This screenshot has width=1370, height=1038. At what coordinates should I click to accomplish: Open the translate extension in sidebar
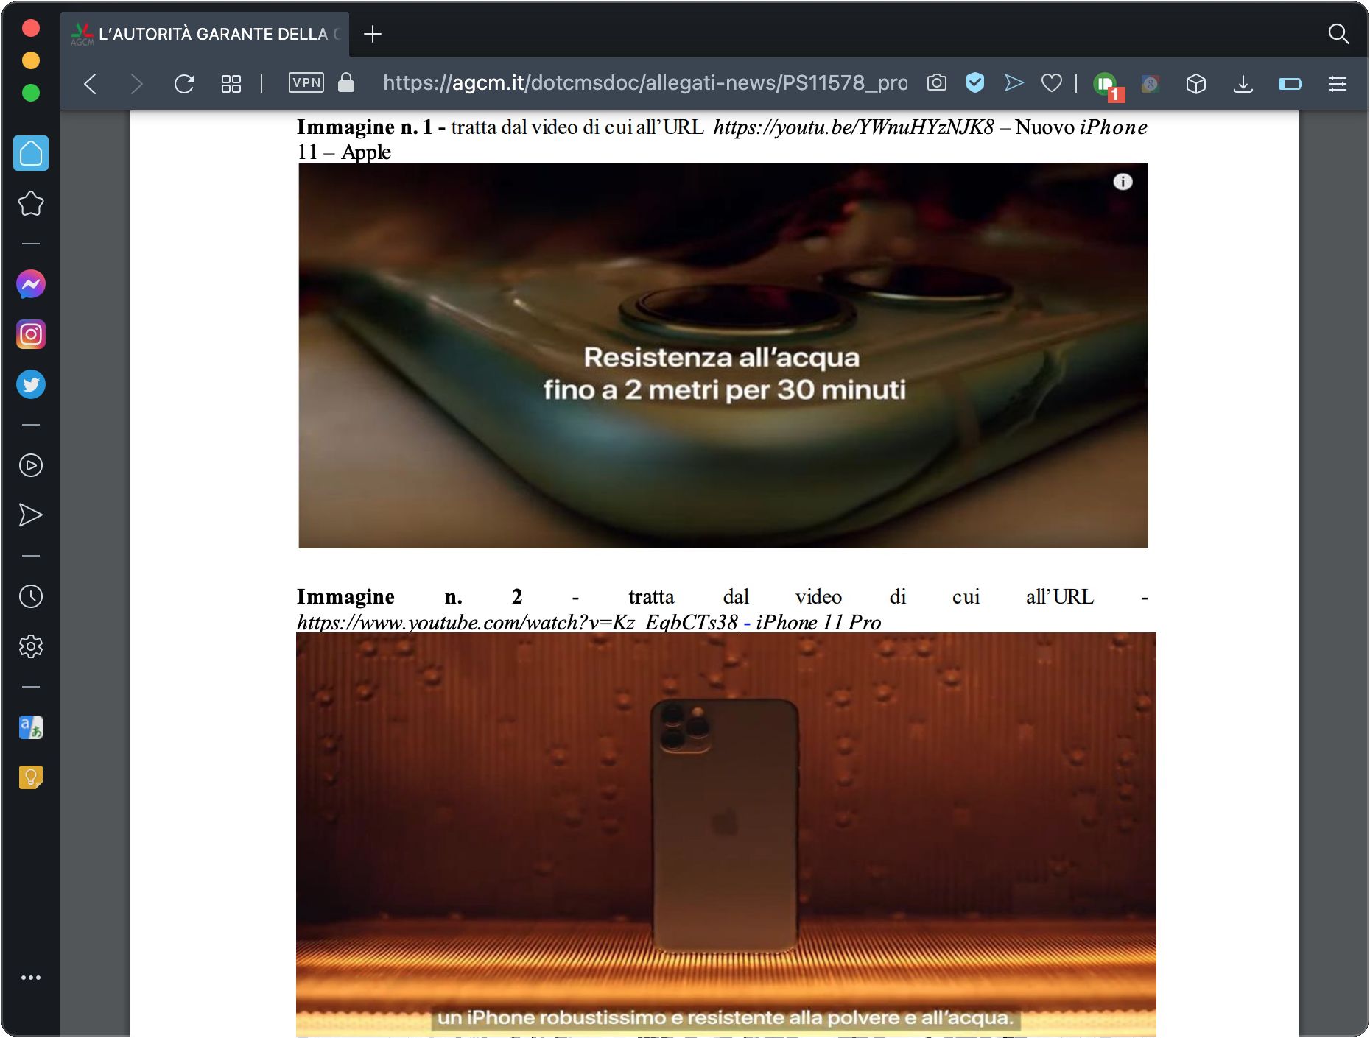pos(31,727)
